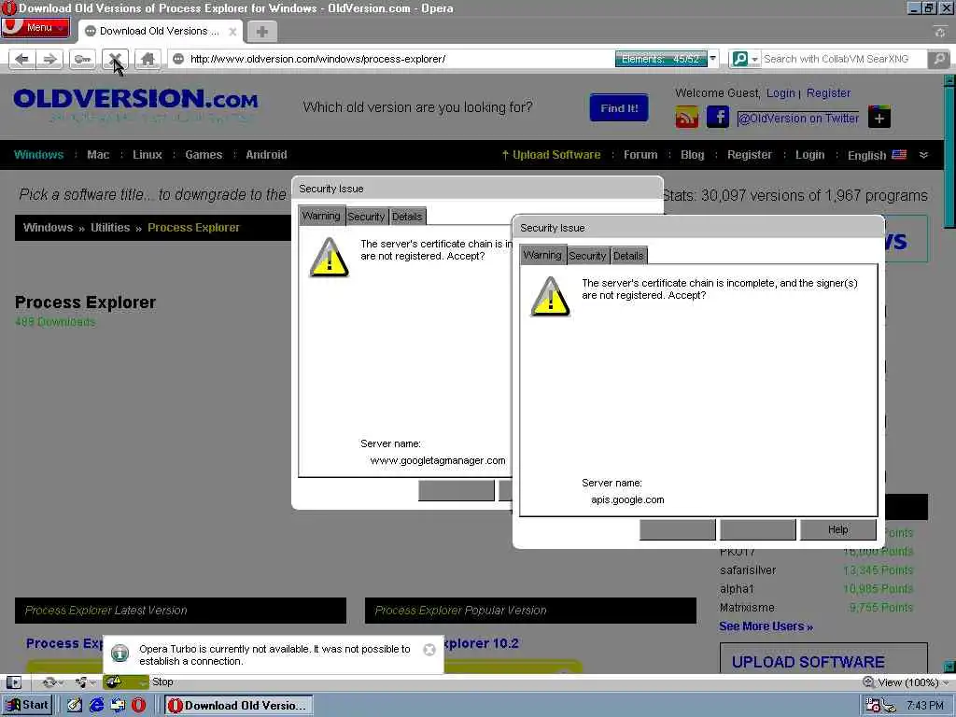
Task: Click the plus share icon beside Twitter
Action: pyautogui.click(x=879, y=118)
